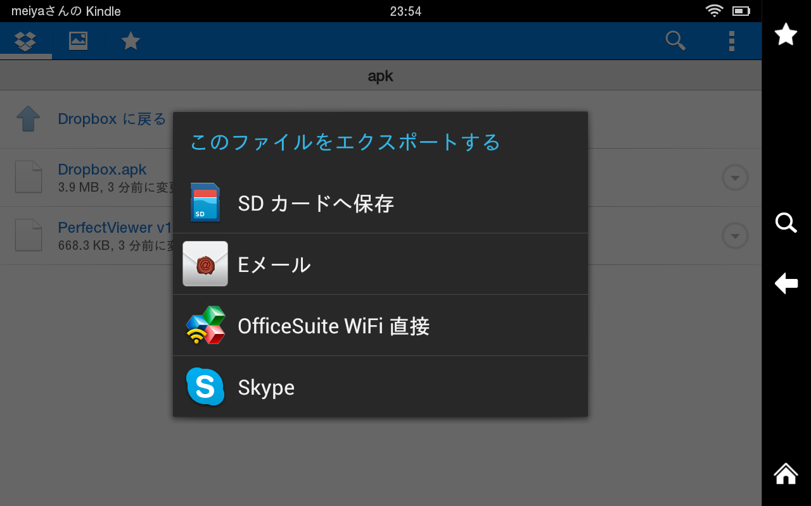Choose "Eメール" export option
Image resolution: width=811 pixels, height=506 pixels.
(380, 264)
